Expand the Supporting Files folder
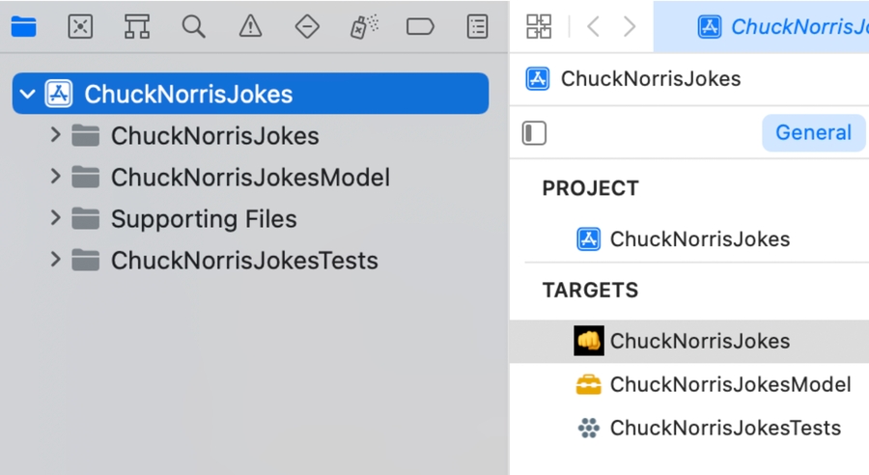This screenshot has height=475, width=869. coord(56,218)
